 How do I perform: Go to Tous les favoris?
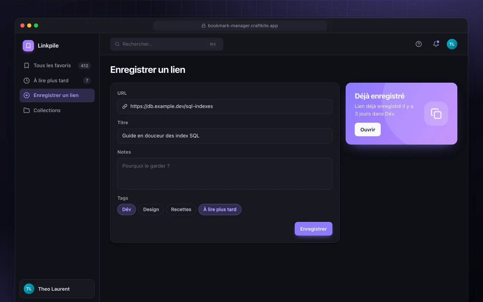pos(57,66)
